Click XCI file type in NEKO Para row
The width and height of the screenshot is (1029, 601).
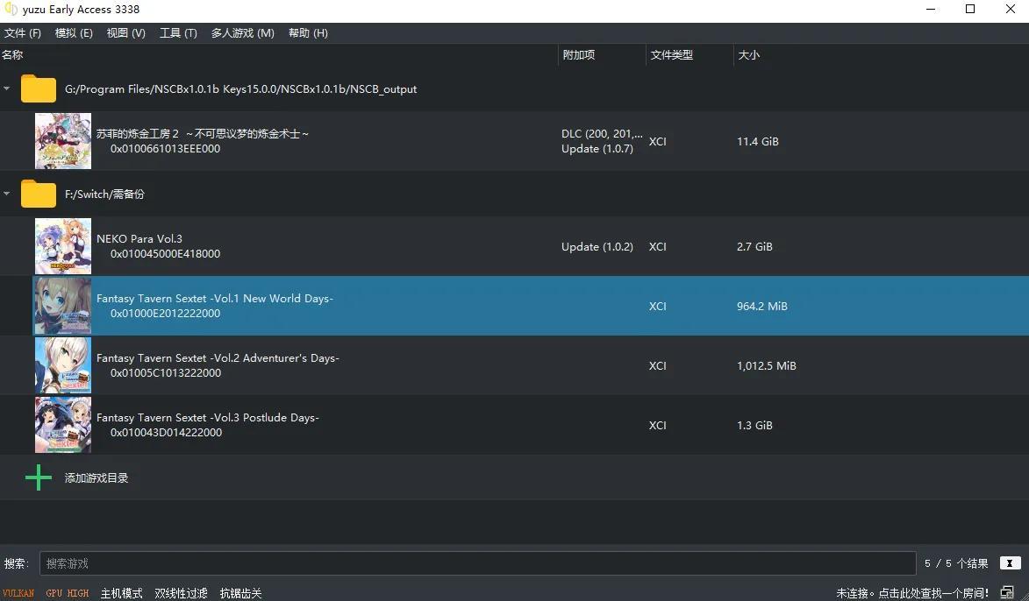coord(658,247)
